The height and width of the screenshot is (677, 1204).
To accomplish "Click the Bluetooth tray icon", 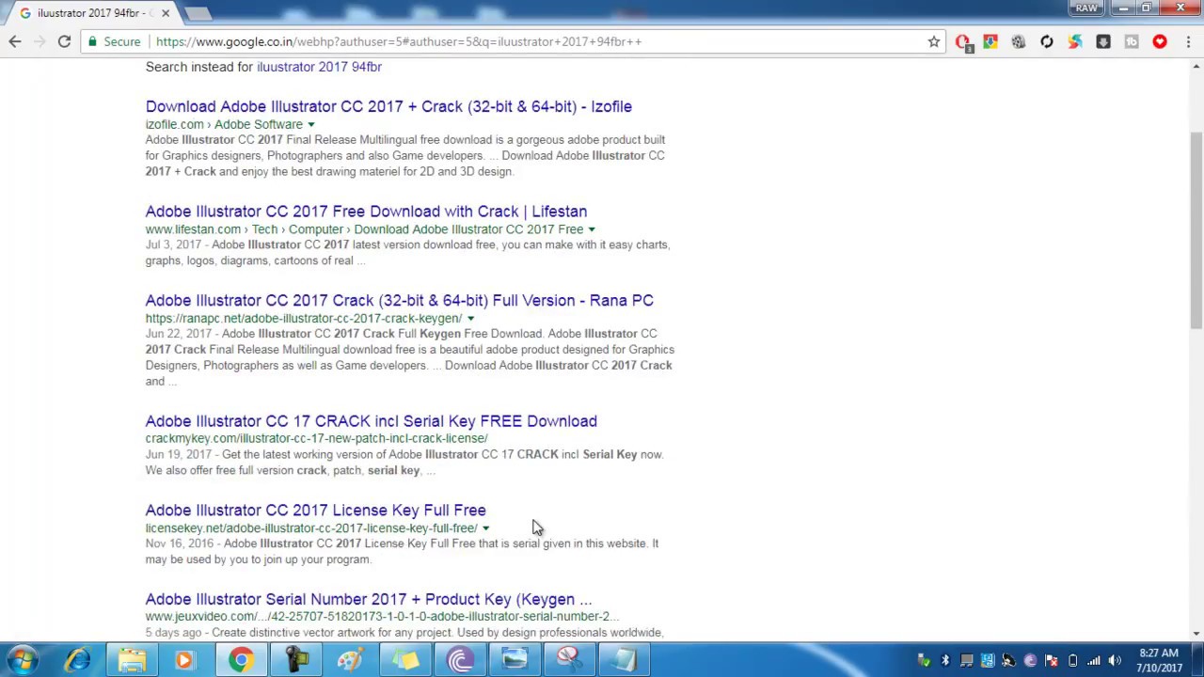I will click(x=945, y=660).
